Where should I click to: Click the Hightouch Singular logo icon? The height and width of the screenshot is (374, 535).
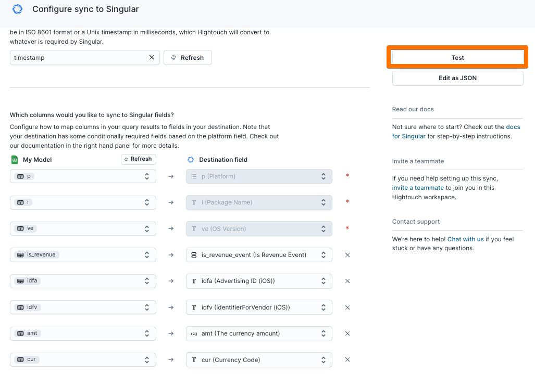coord(17,9)
